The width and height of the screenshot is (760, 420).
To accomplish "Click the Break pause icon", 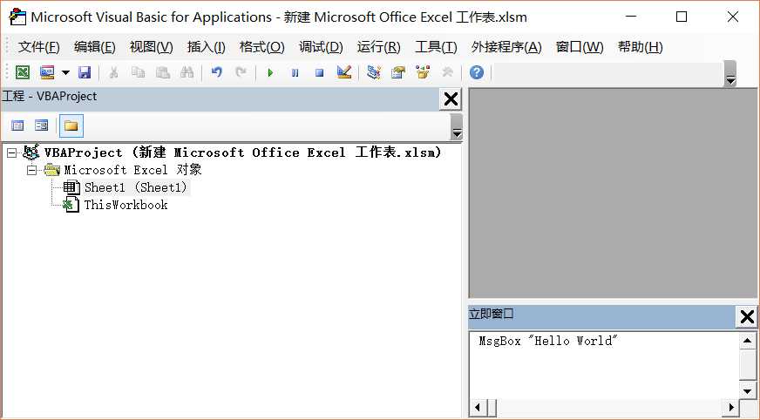I will click(295, 72).
